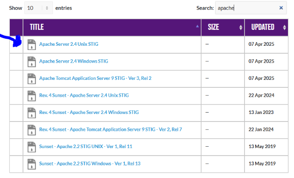Clear the search box with the X button
This screenshot has width=294, height=178.
(x=281, y=8)
